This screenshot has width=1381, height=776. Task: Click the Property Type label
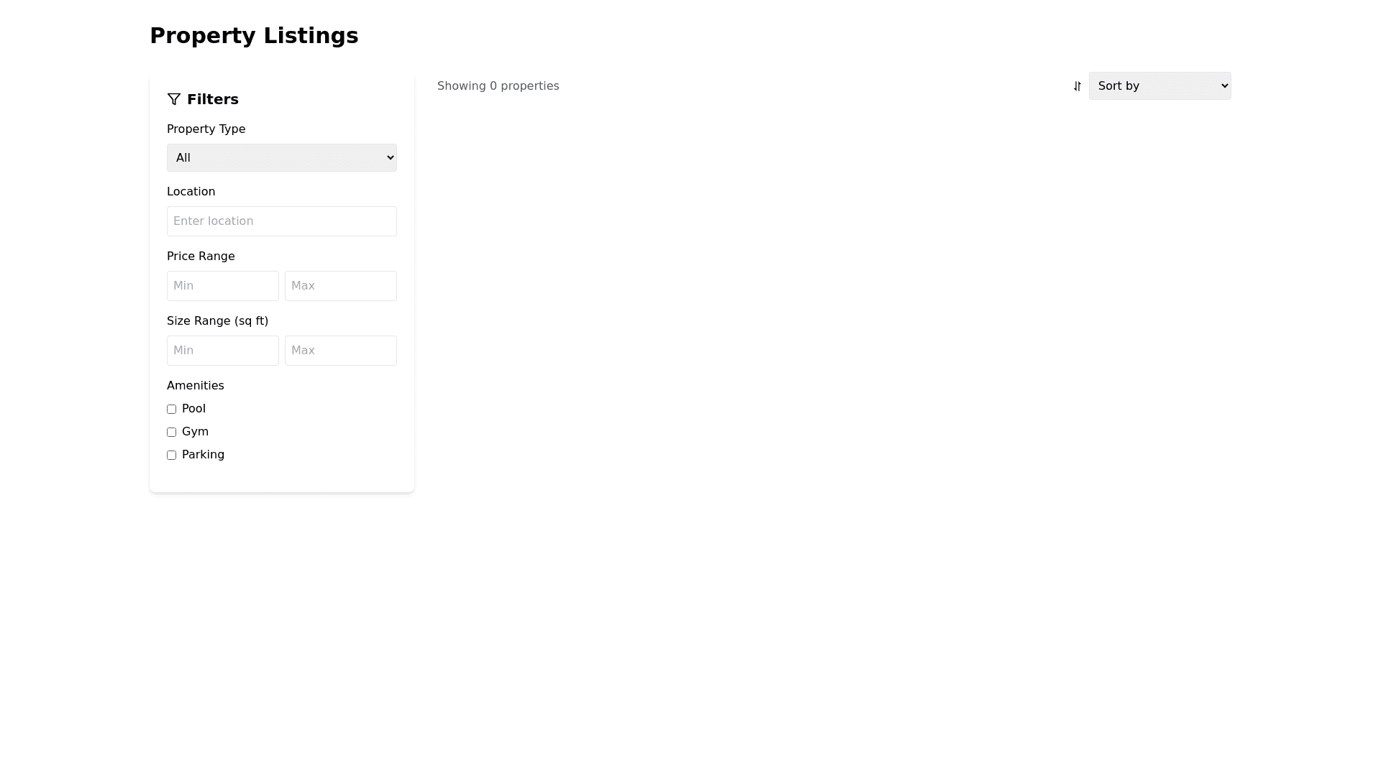pos(206,129)
